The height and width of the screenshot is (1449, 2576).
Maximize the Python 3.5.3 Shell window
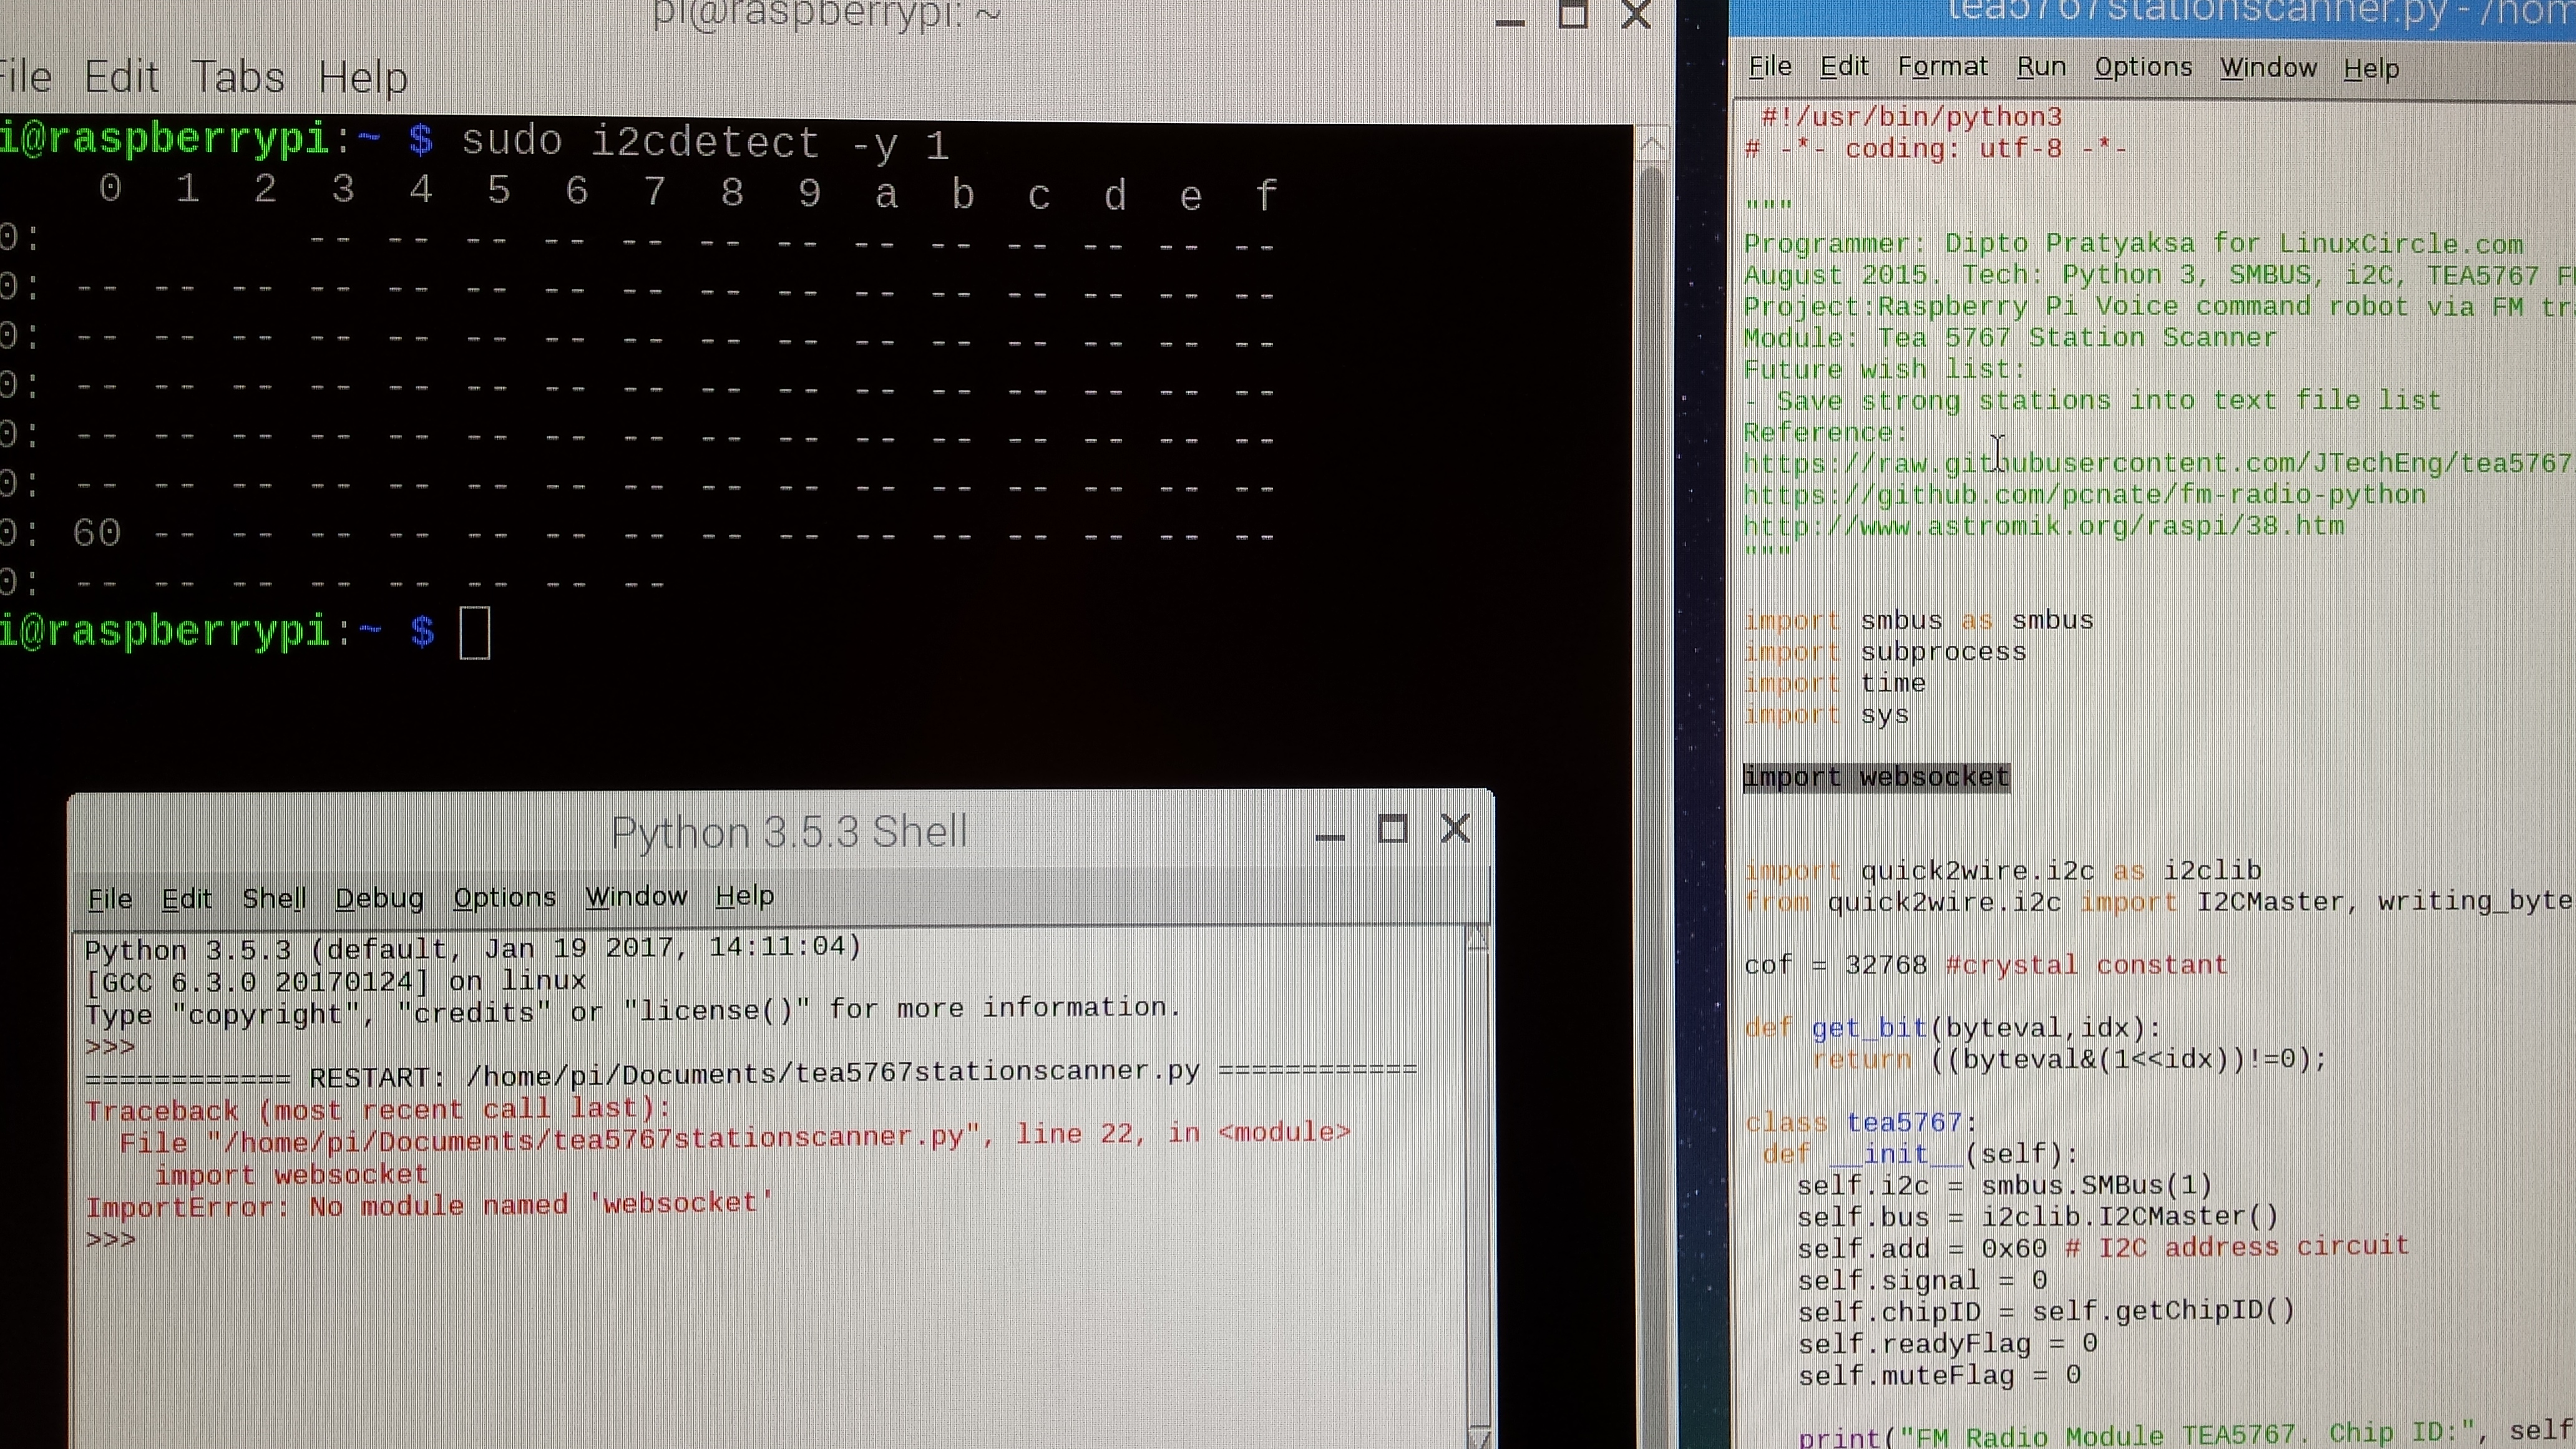point(1392,829)
